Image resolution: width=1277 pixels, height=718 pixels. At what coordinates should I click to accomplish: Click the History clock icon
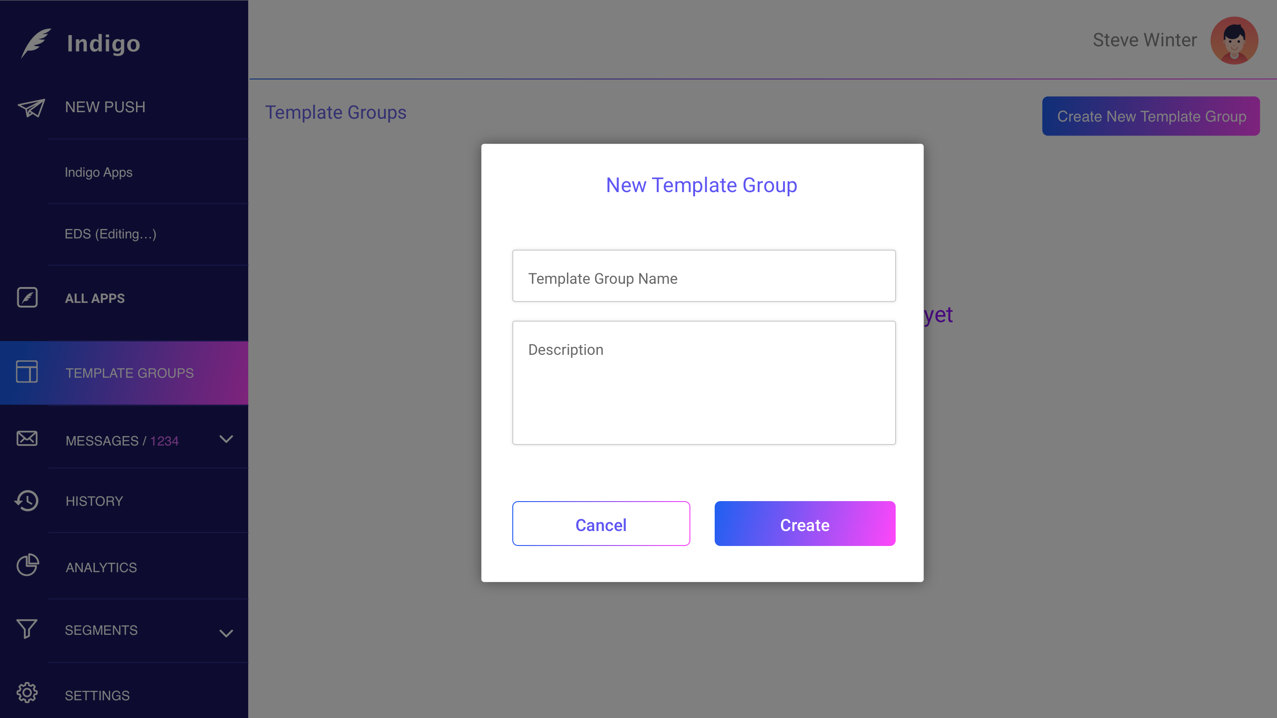tap(27, 501)
